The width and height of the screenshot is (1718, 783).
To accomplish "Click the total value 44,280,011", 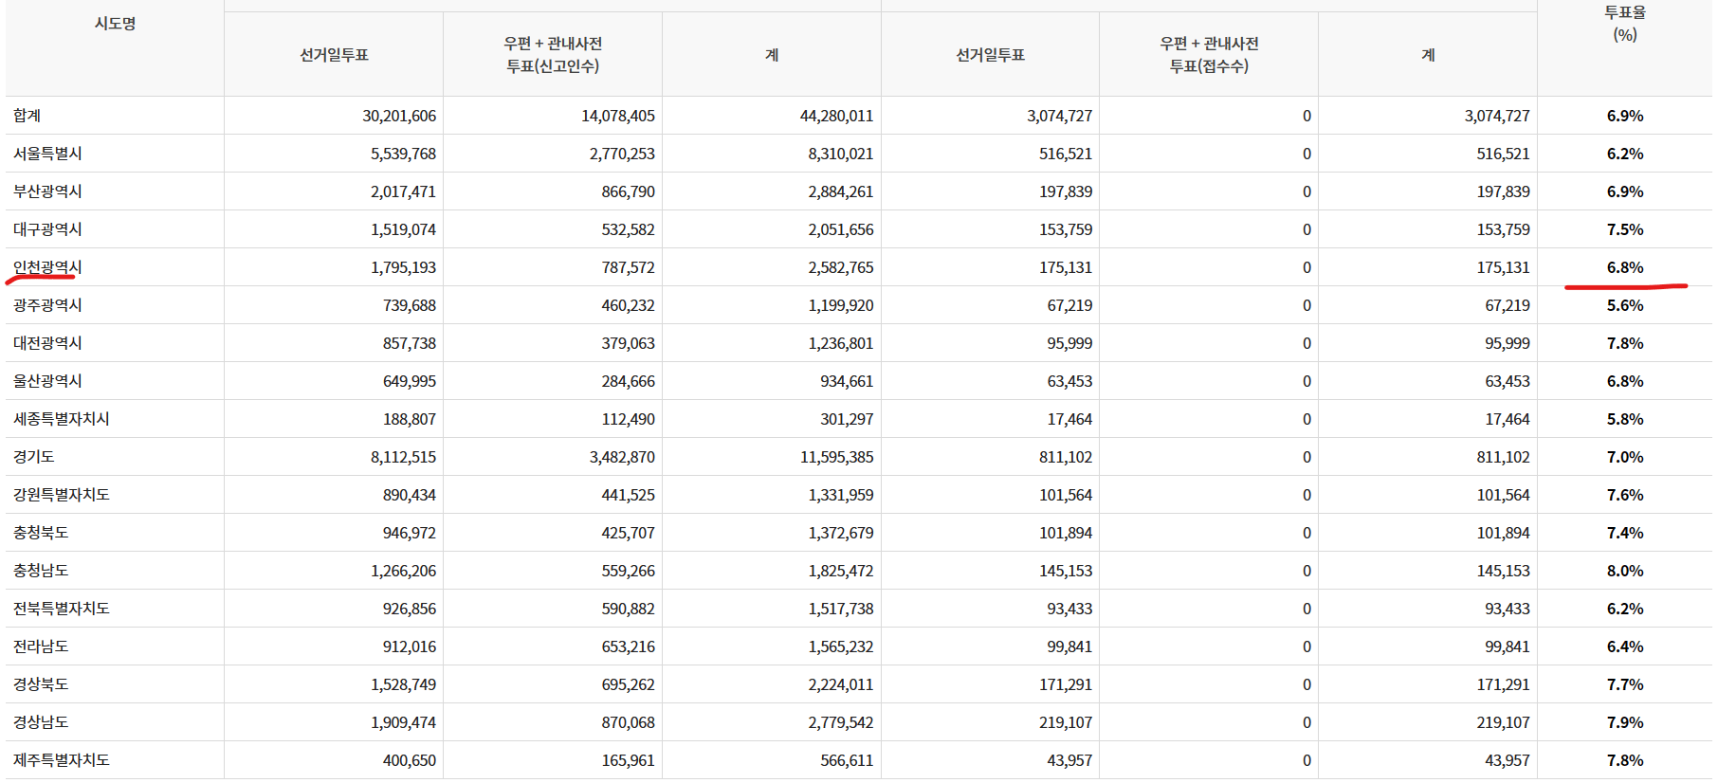I will coord(836,116).
